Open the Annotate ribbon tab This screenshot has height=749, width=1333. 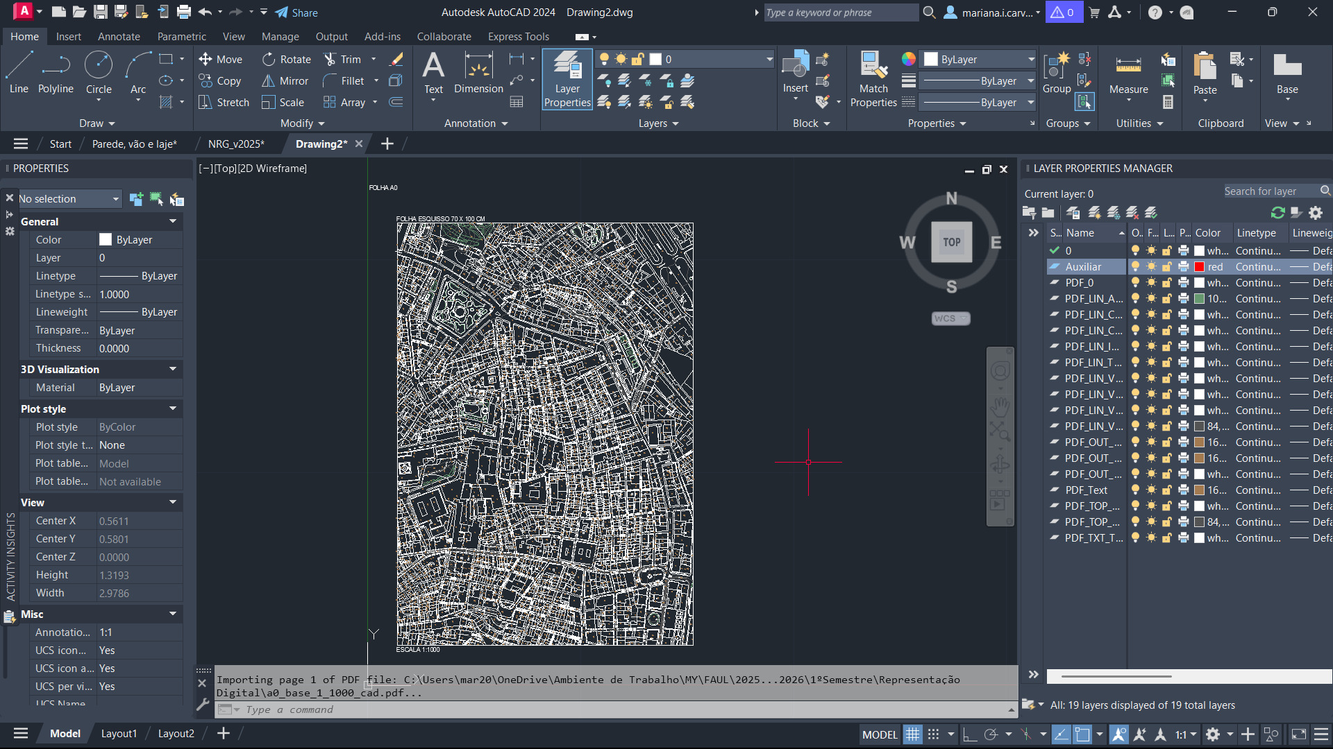119,37
